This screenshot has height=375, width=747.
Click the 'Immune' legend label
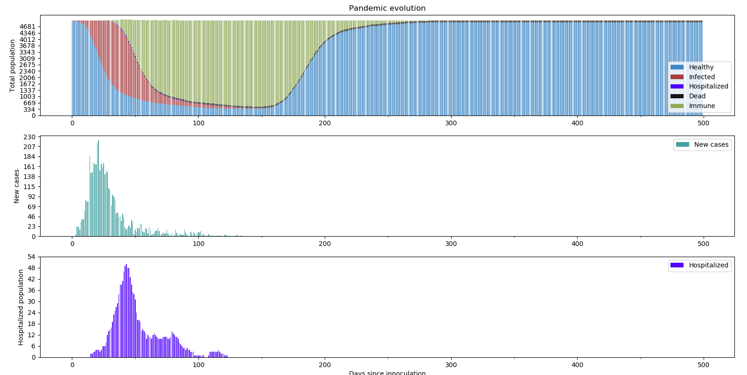point(702,106)
